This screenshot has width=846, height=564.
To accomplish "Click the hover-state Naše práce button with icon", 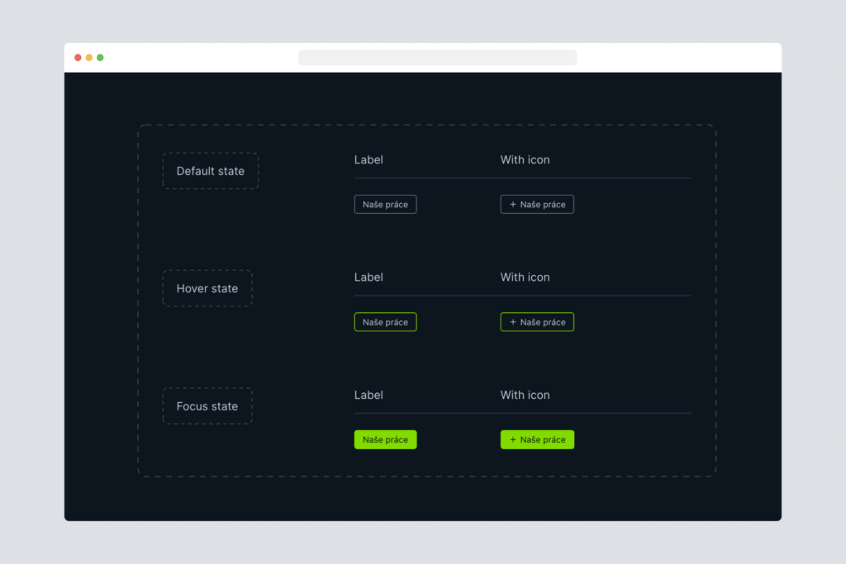I will (537, 322).
